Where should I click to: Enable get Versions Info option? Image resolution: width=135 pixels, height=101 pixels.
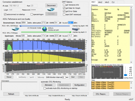click(x=64, y=5)
